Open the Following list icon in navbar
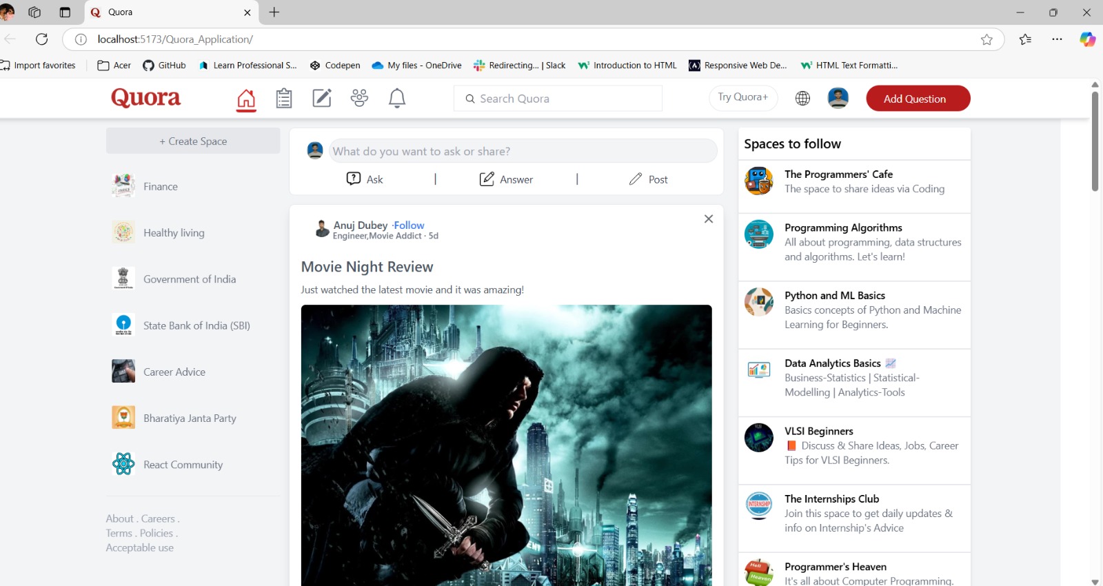Viewport: 1103px width, 586px height. pyautogui.click(x=284, y=99)
